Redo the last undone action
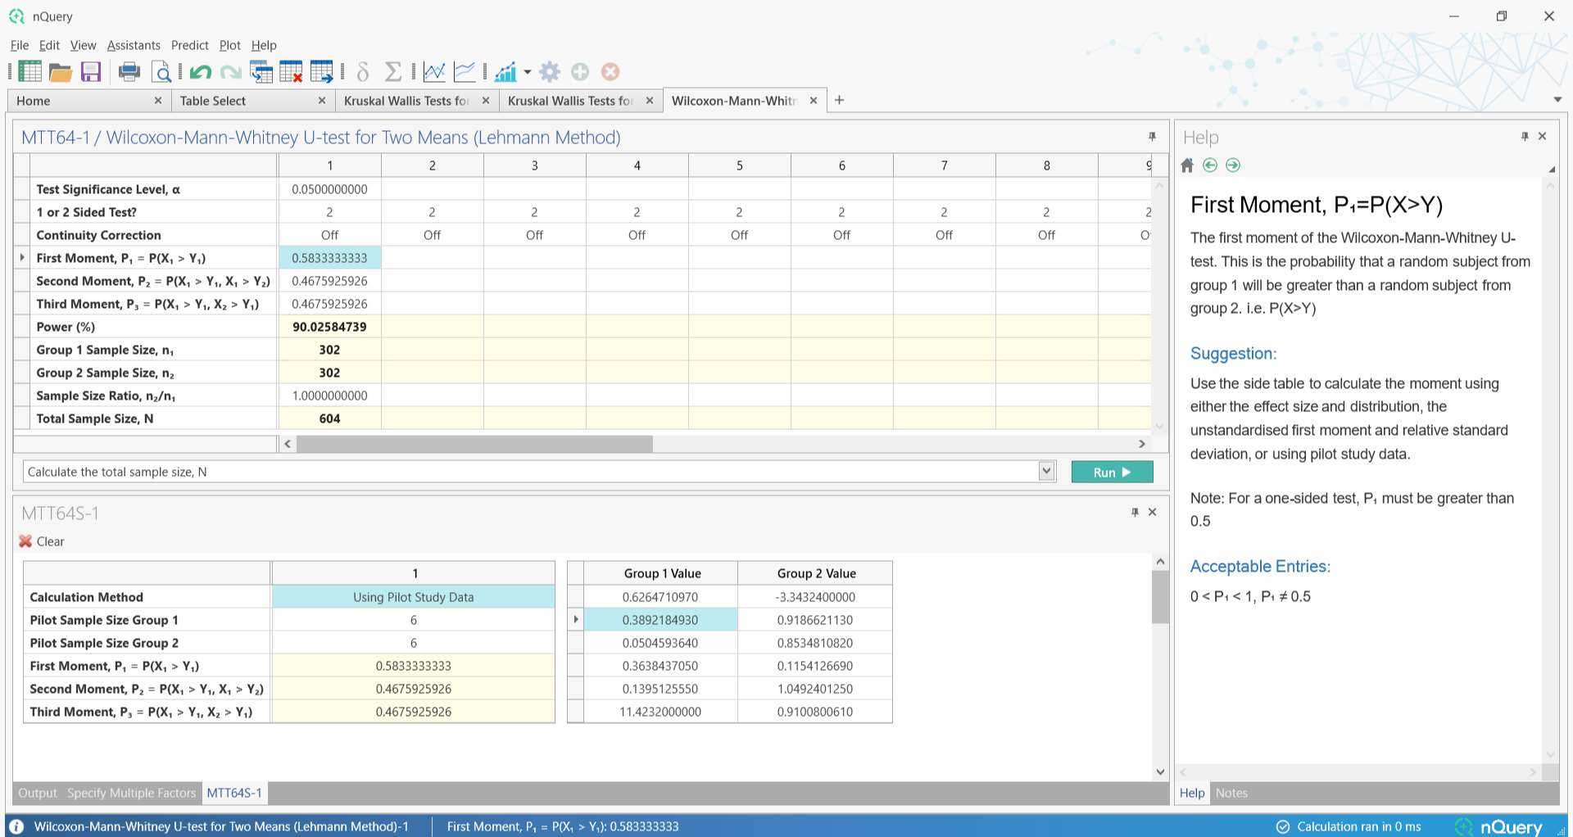Screen dimensions: 1573x837 click(x=231, y=72)
